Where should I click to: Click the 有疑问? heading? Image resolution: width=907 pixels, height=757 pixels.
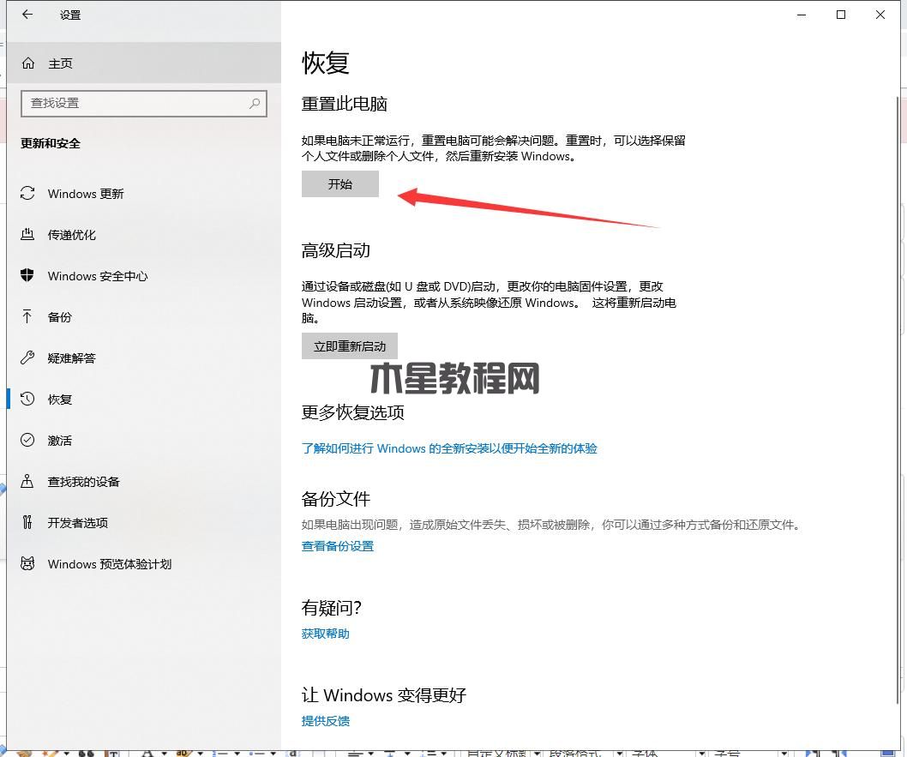coord(332,608)
